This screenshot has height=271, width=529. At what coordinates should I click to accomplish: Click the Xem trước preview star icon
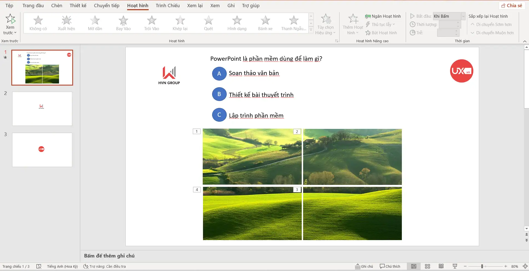[10, 19]
